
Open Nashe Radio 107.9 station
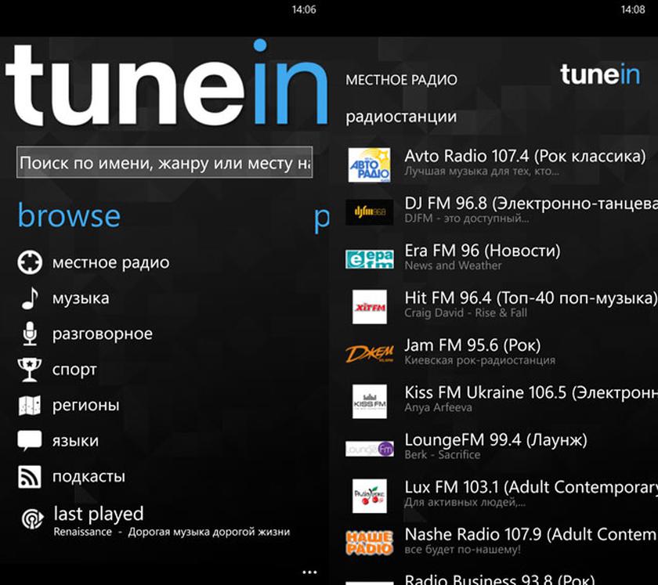tap(529, 535)
